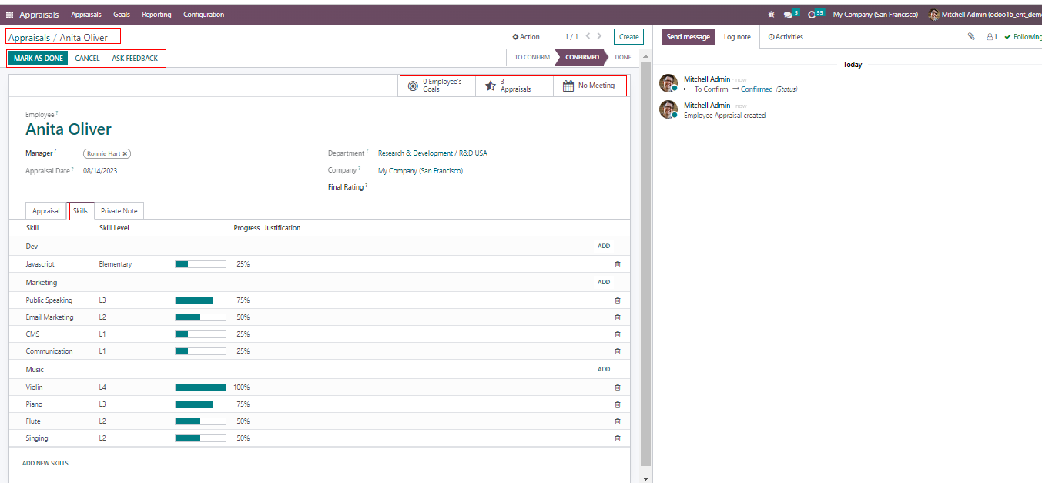Screen dimensions: 1042x483
Task: Click the Mark As Done button
Action: point(38,58)
